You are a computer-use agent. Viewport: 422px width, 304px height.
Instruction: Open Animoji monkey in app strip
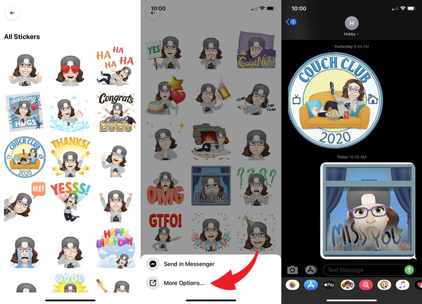384,285
